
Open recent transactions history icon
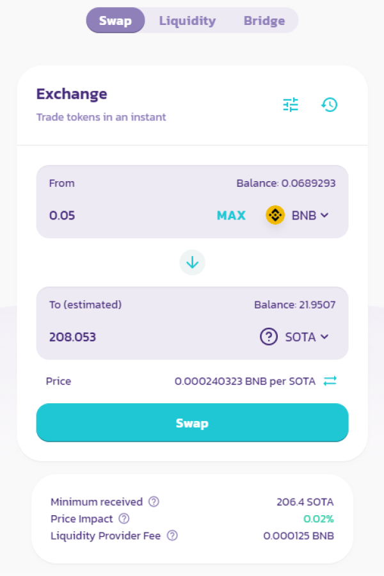pos(329,105)
